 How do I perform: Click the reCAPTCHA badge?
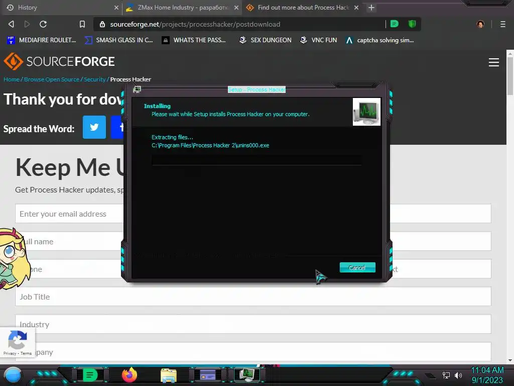click(x=18, y=342)
